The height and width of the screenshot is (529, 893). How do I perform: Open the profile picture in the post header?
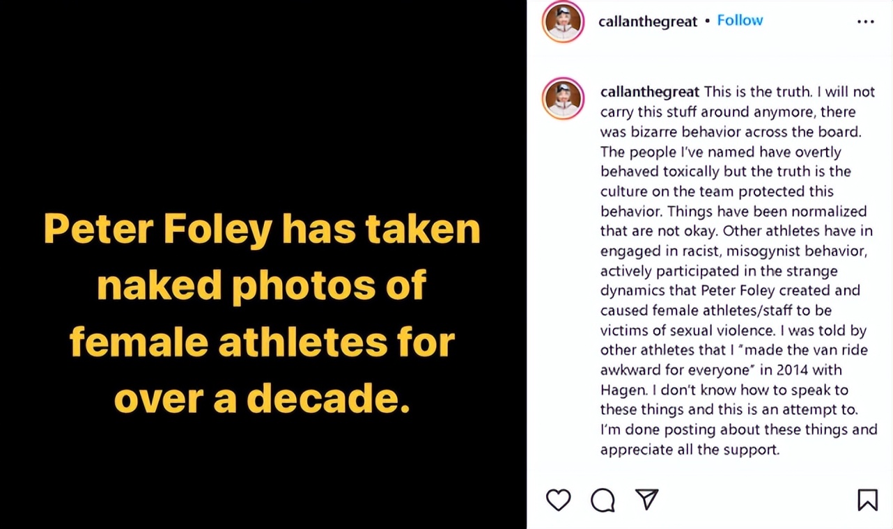tap(563, 22)
